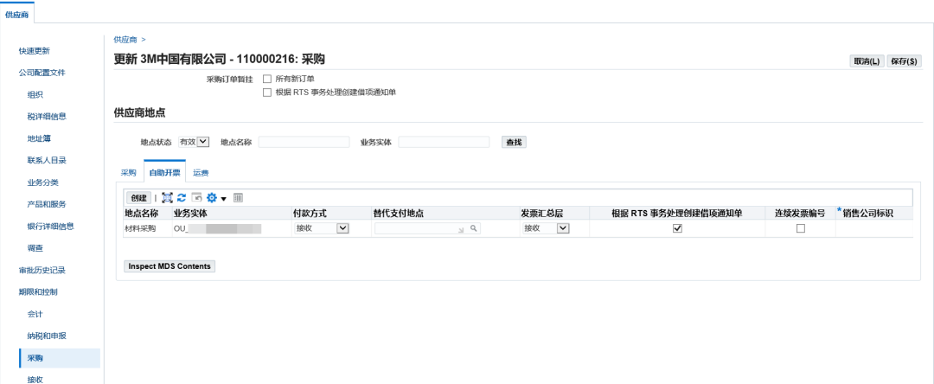Open the 地点状态 dropdown
This screenshot has width=934, height=384.
coord(195,142)
